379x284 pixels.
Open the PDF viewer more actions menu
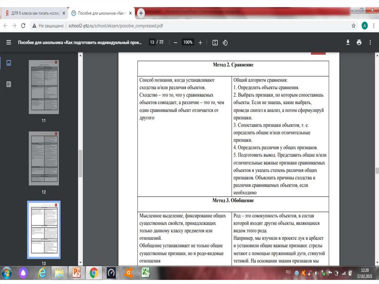[x=370, y=43]
